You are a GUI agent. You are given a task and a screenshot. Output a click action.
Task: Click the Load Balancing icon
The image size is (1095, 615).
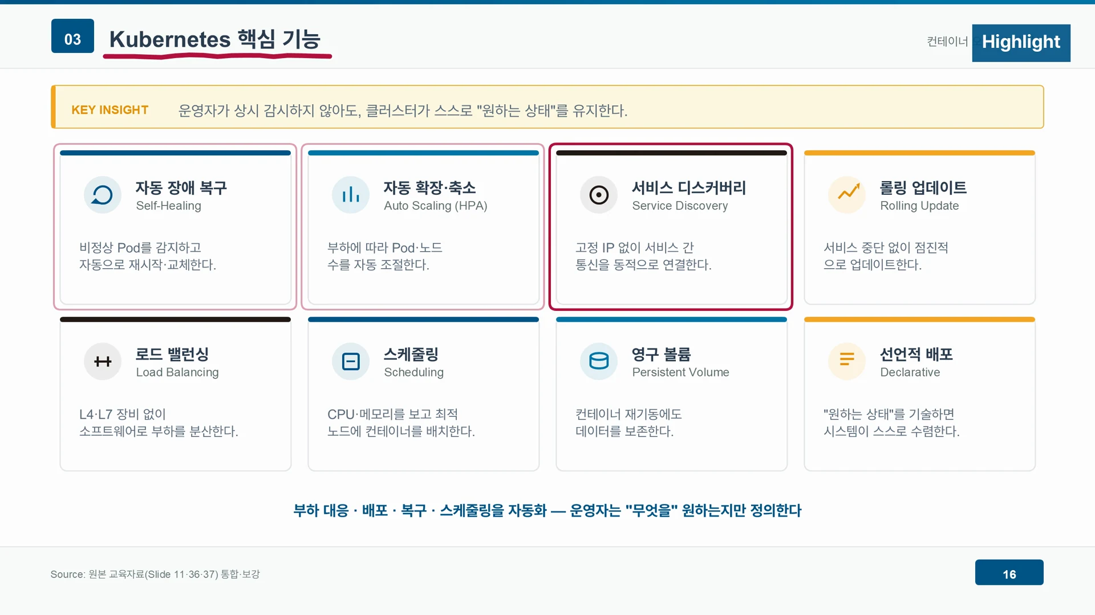tap(103, 362)
